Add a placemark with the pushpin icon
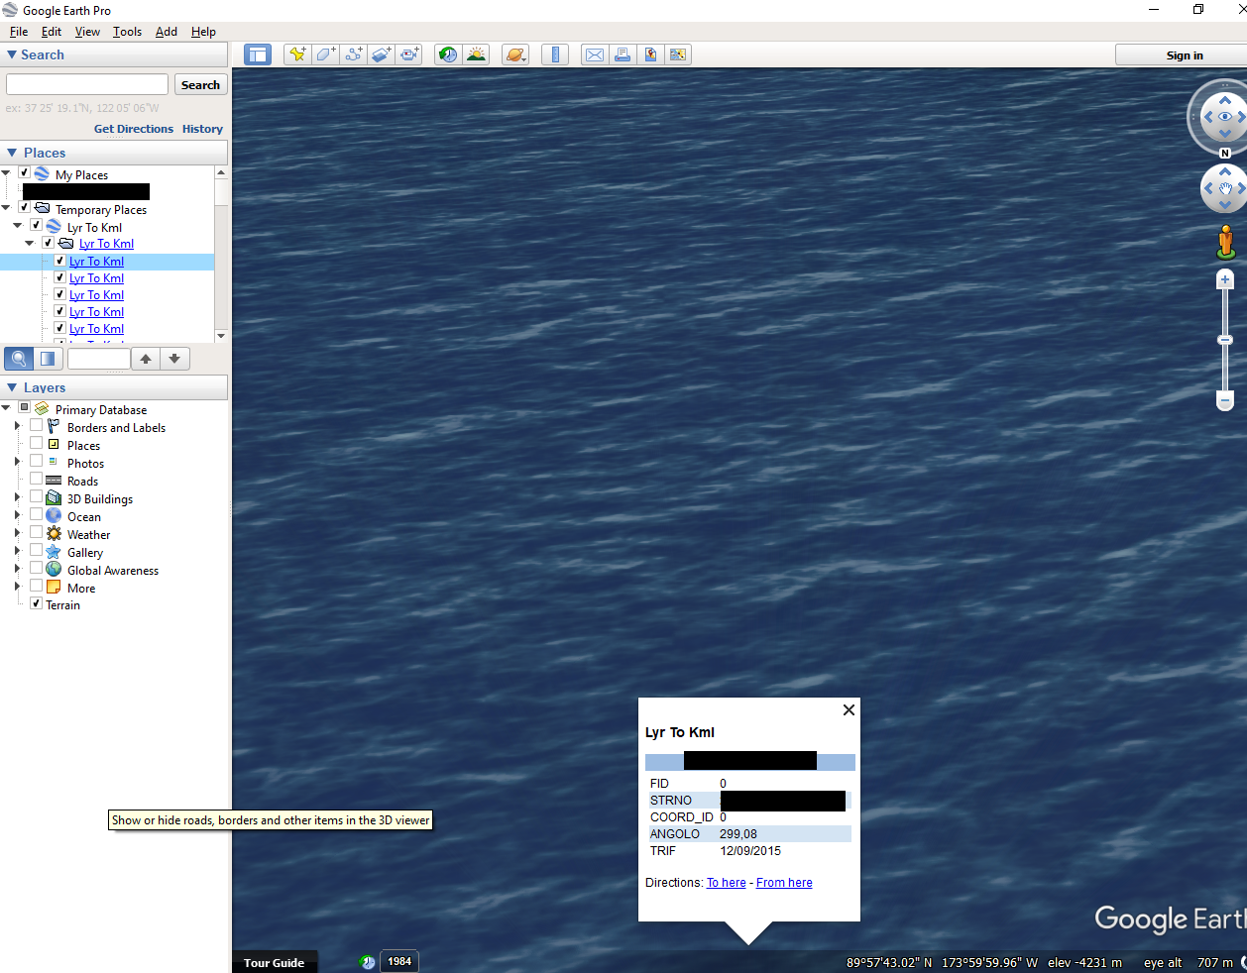The height and width of the screenshot is (973, 1247). 297,54
